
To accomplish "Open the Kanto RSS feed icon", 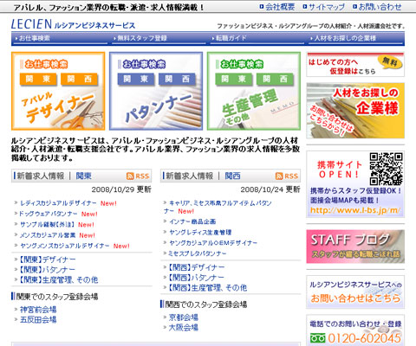I will pos(138,176).
